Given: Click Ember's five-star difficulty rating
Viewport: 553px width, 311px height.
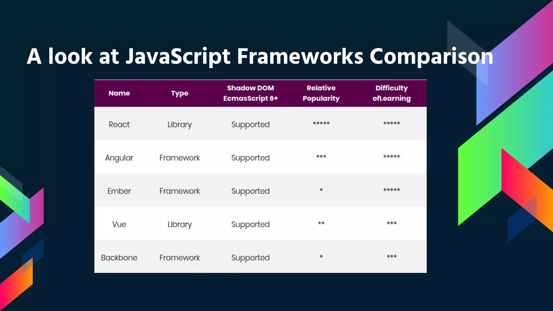Looking at the screenshot, I should [x=392, y=190].
